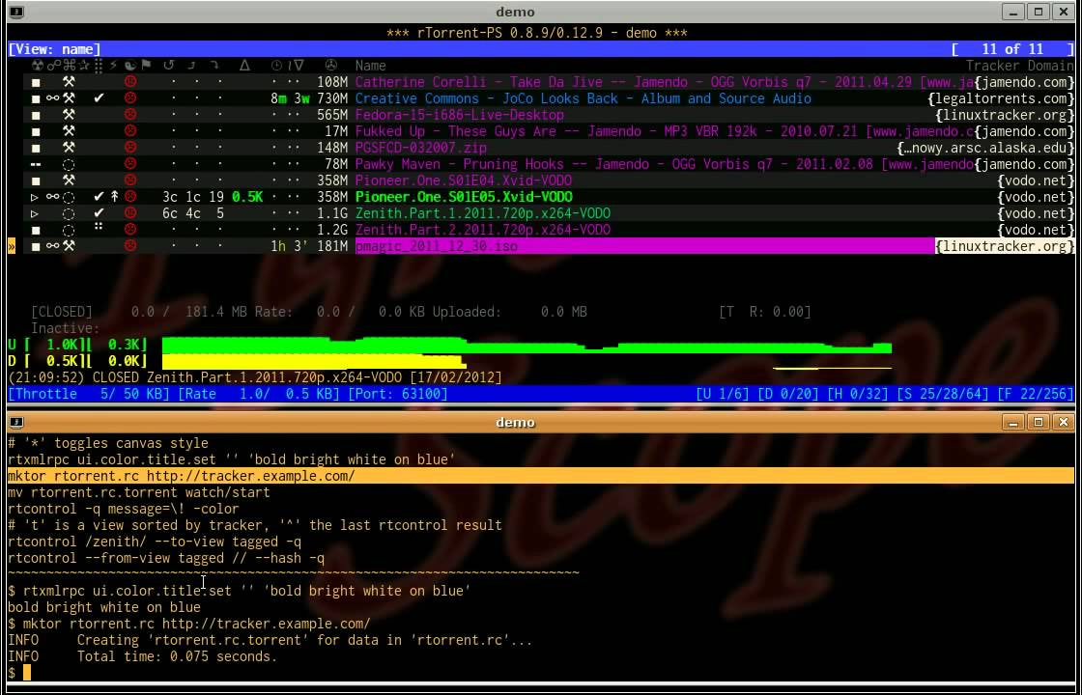Click the chain-link column header icon
The height and width of the screenshot is (695, 1082).
[52, 66]
